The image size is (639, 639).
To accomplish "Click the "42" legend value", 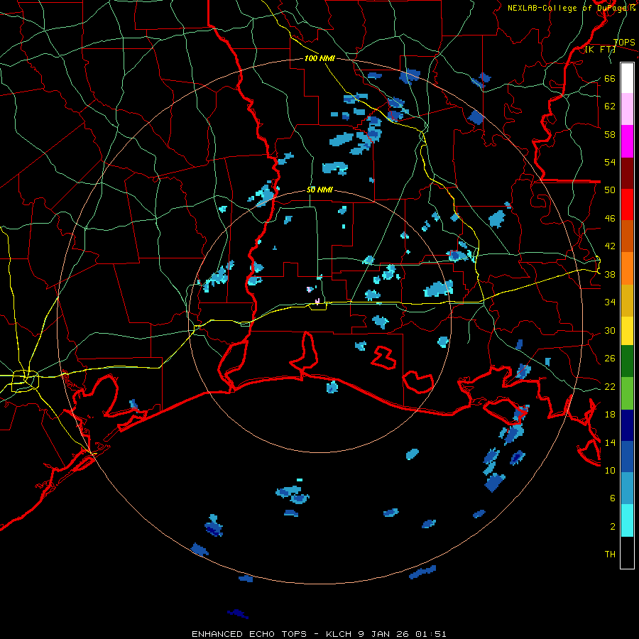I will pos(610,246).
